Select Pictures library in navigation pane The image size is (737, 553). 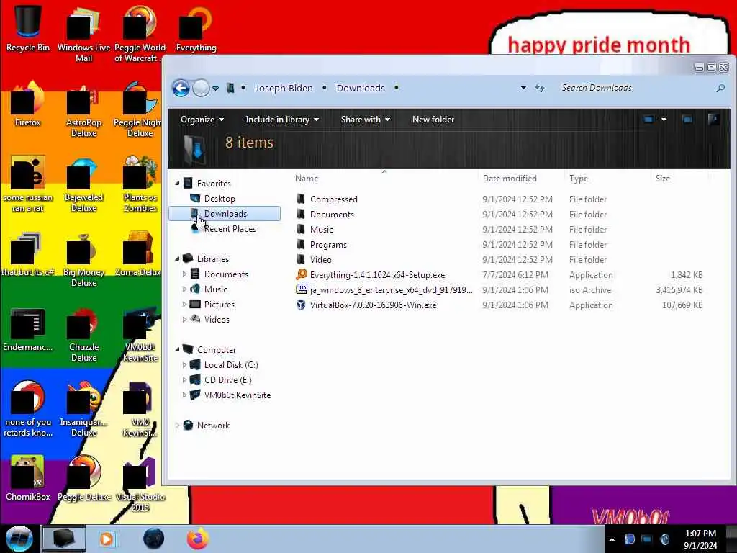[x=219, y=305]
